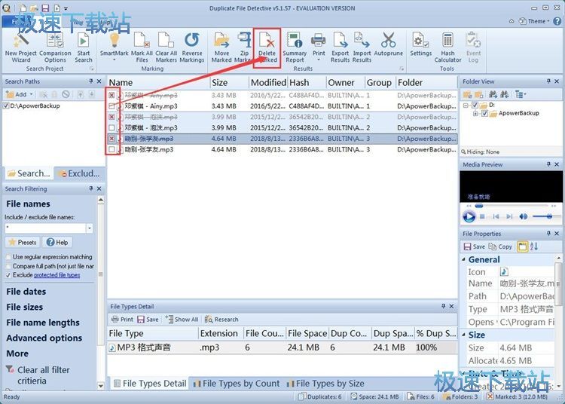The height and width of the screenshot is (404, 565).
Task: Expand ApowerBackup folder tree node
Action: point(475,114)
